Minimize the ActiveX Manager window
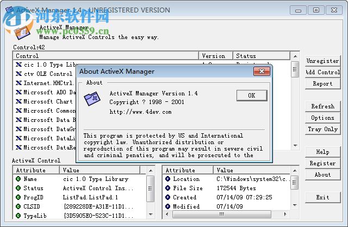The height and width of the screenshot is (227, 348). 298,10
